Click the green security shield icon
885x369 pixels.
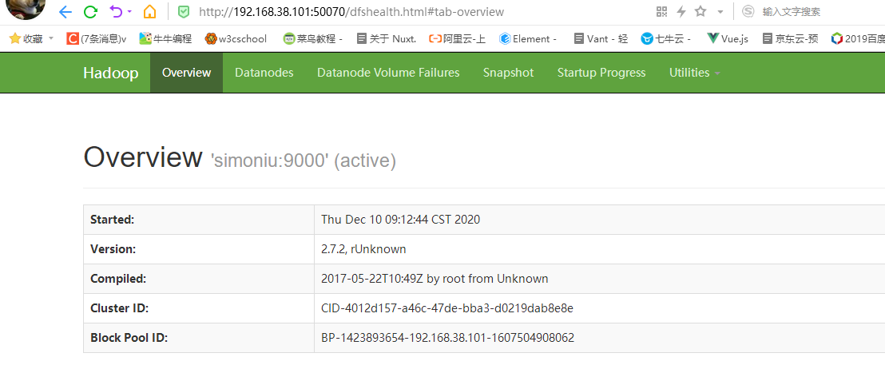[x=184, y=12]
